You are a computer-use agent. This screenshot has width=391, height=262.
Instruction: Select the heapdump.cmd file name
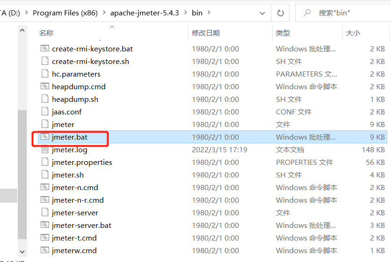[79, 87]
